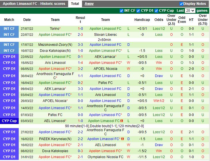The width and height of the screenshot is (210, 161).
Task: Open Anorthosis Famagusta FC link in 30/04/22 row
Action: coord(55,76)
